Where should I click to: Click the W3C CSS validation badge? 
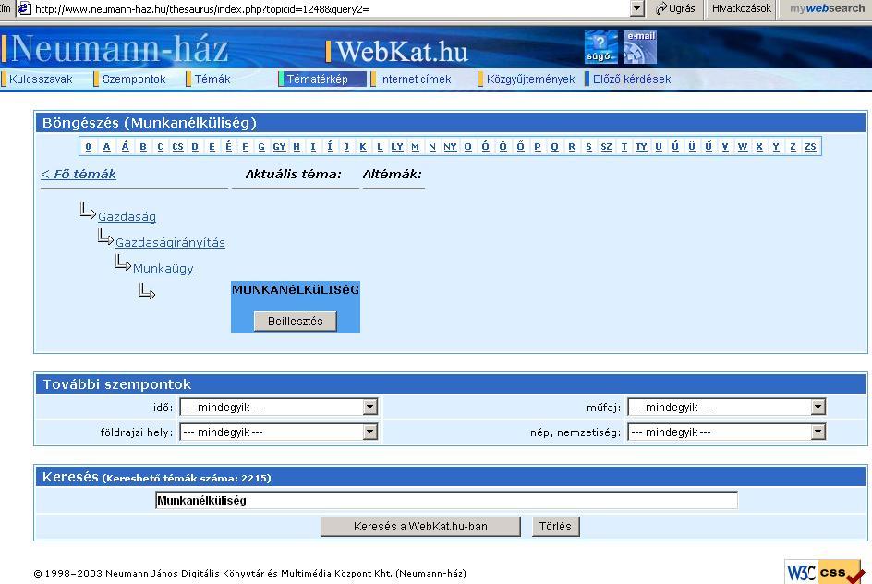click(x=825, y=571)
